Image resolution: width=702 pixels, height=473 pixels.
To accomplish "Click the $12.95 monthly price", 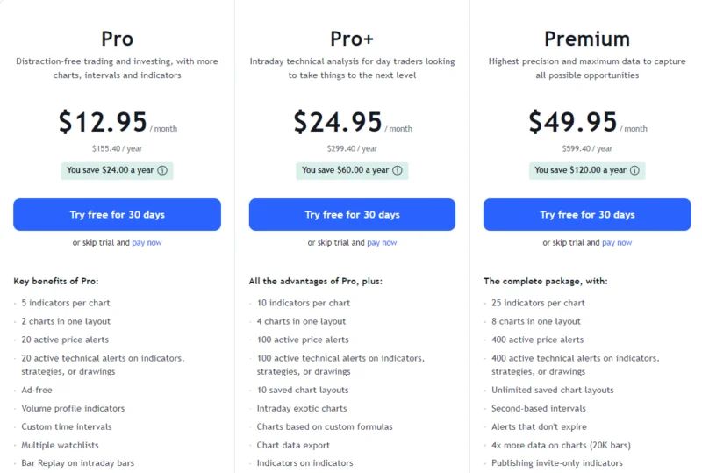I will click(x=103, y=122).
